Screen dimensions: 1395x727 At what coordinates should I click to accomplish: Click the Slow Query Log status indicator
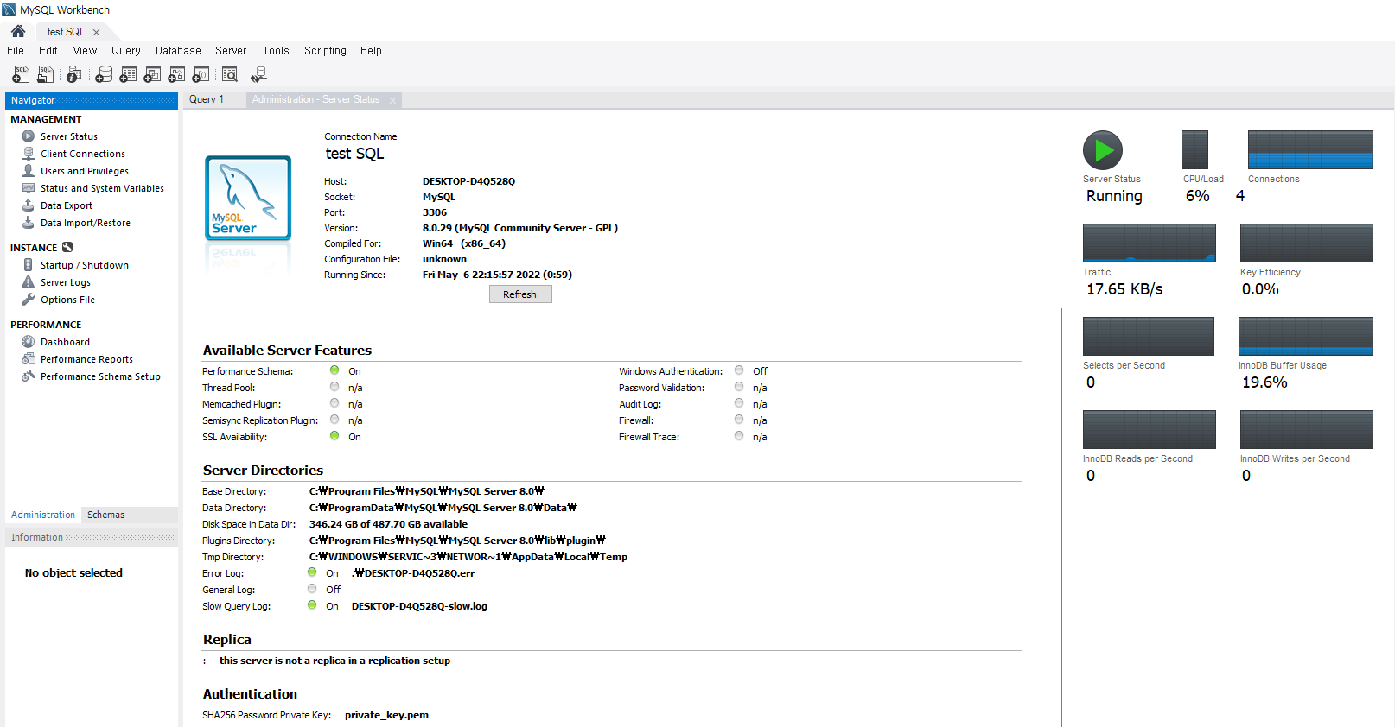tap(312, 605)
